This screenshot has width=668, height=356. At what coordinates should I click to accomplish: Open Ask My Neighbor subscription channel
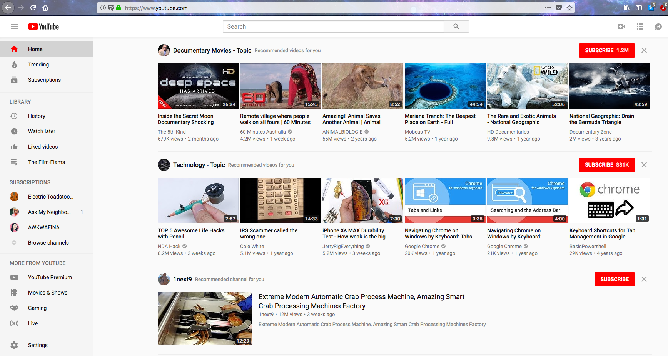click(47, 212)
